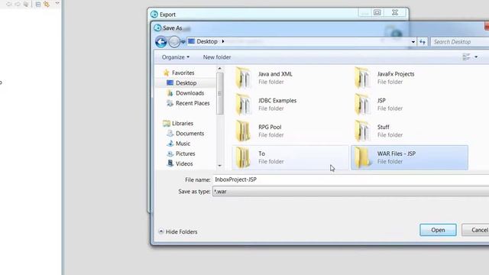Image resolution: width=489 pixels, height=275 pixels.
Task: Open recent locations dropdown next to forward arrow
Action: pos(183,42)
